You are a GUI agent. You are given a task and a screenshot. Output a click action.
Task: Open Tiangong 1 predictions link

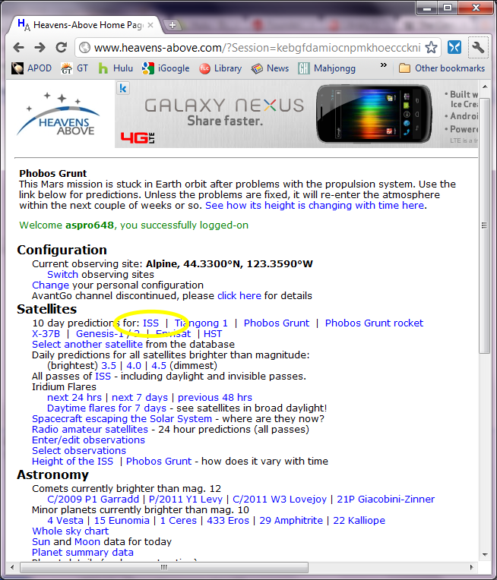coord(201,323)
